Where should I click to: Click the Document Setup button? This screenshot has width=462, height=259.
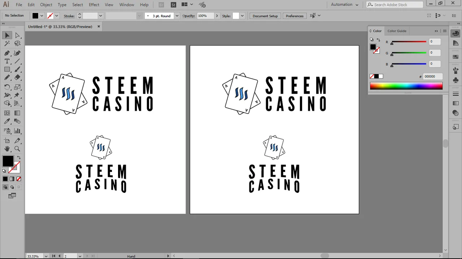coord(265,16)
